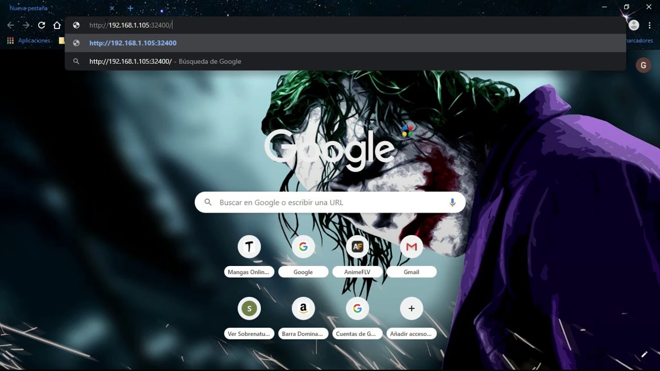Open the Google shortcut icon
This screenshot has height=371, width=660.
[x=303, y=247]
